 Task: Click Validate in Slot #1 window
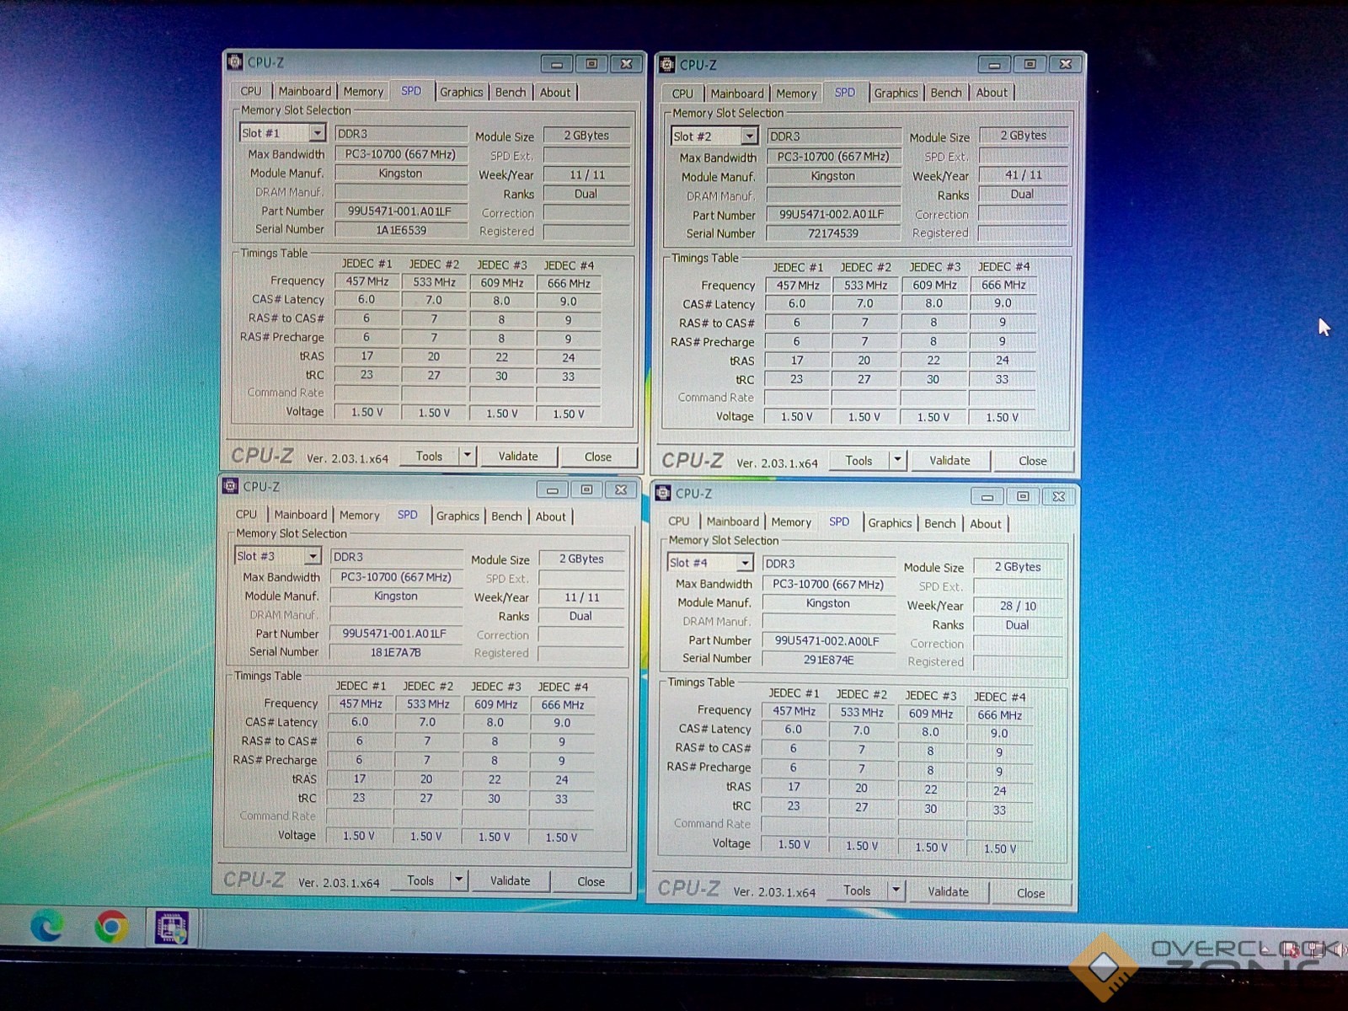coord(518,456)
